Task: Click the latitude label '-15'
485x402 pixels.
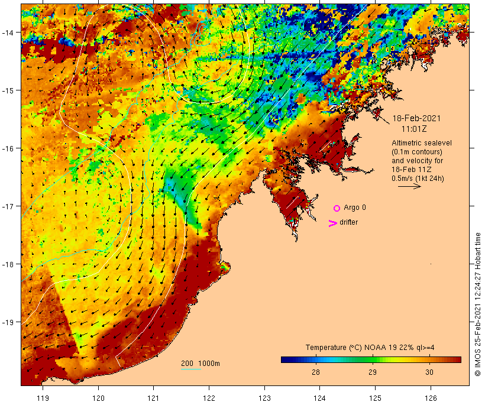Action: [x=7, y=90]
